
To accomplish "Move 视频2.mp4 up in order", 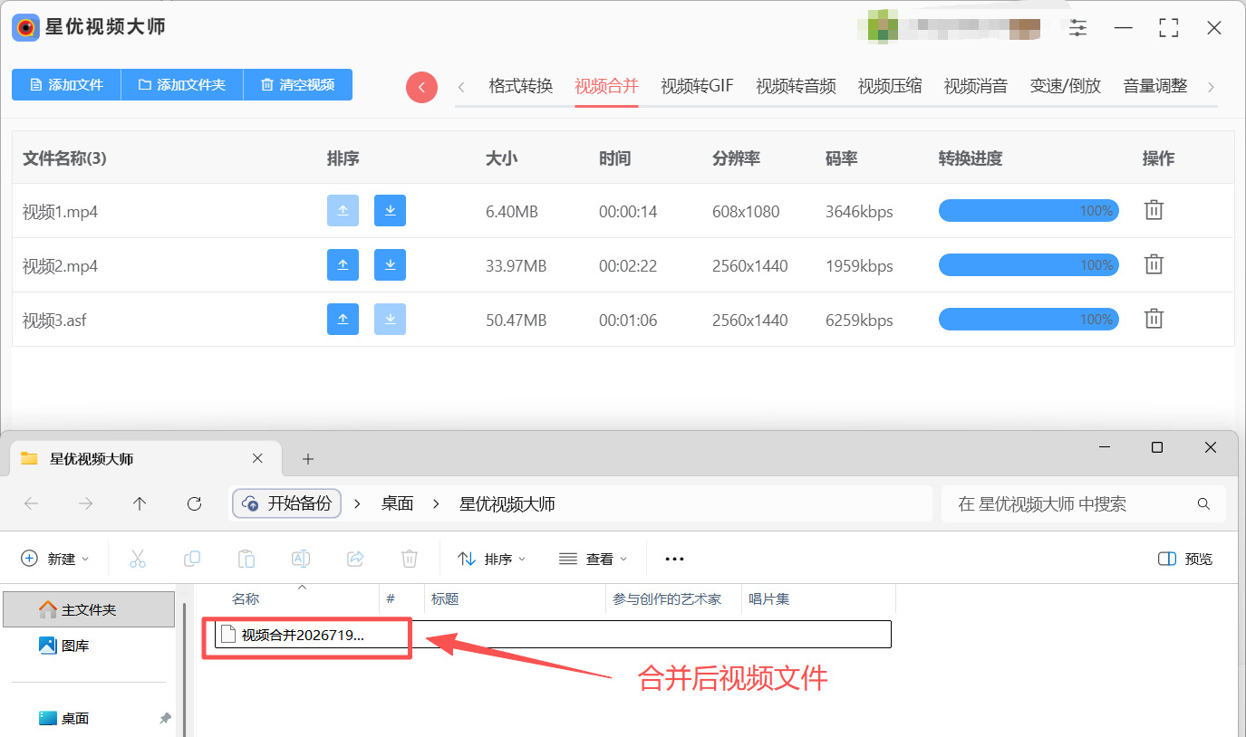I will coord(343,265).
